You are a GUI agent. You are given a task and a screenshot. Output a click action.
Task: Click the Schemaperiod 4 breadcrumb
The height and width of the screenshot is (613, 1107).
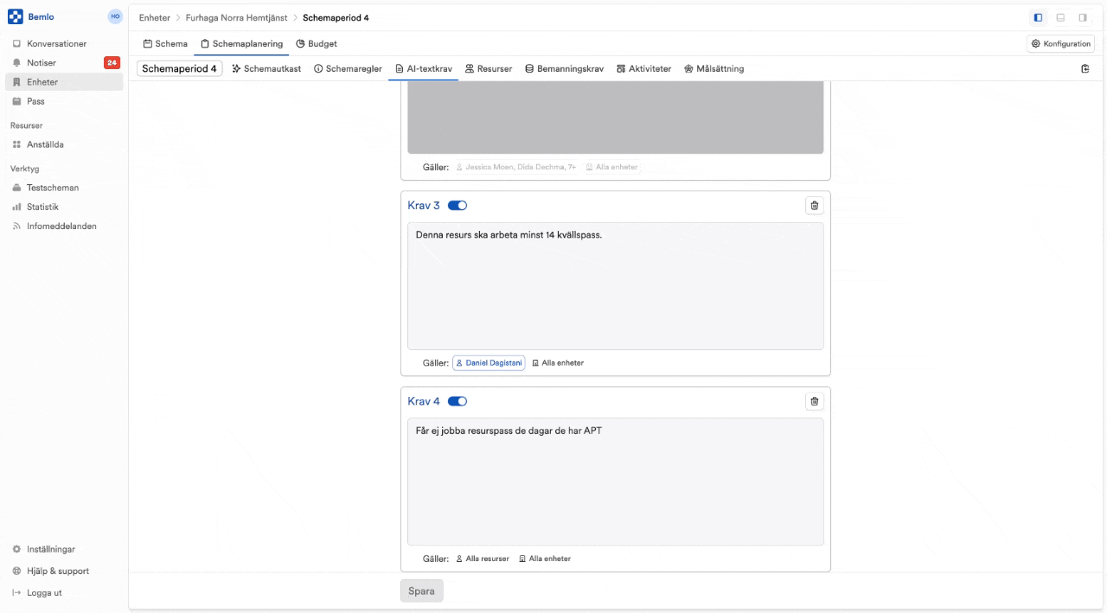click(336, 17)
